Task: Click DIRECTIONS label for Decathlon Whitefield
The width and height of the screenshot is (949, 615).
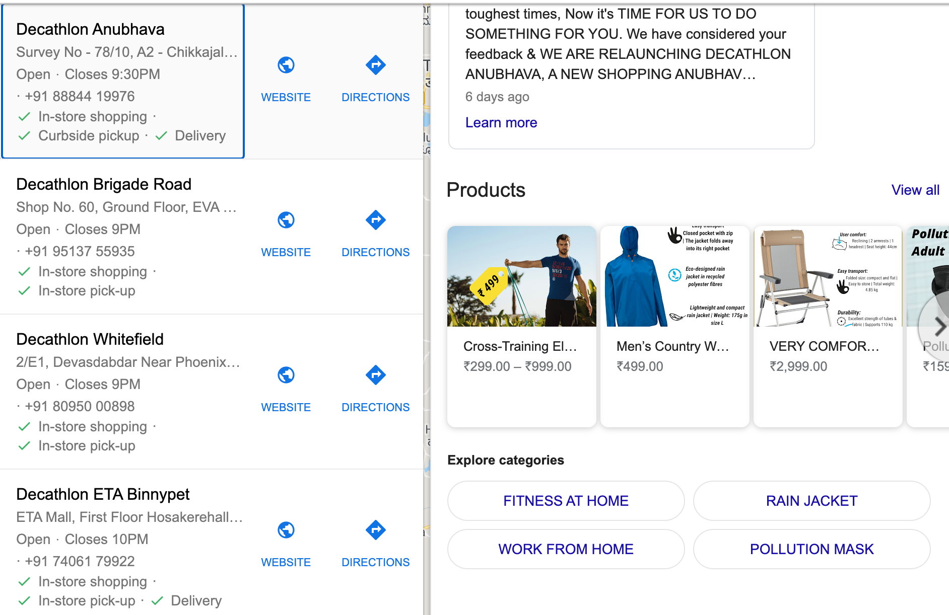Action: pyautogui.click(x=376, y=407)
